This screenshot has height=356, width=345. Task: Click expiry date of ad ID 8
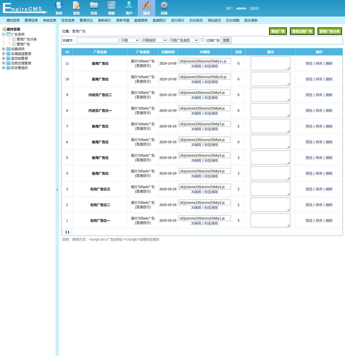[x=168, y=111]
